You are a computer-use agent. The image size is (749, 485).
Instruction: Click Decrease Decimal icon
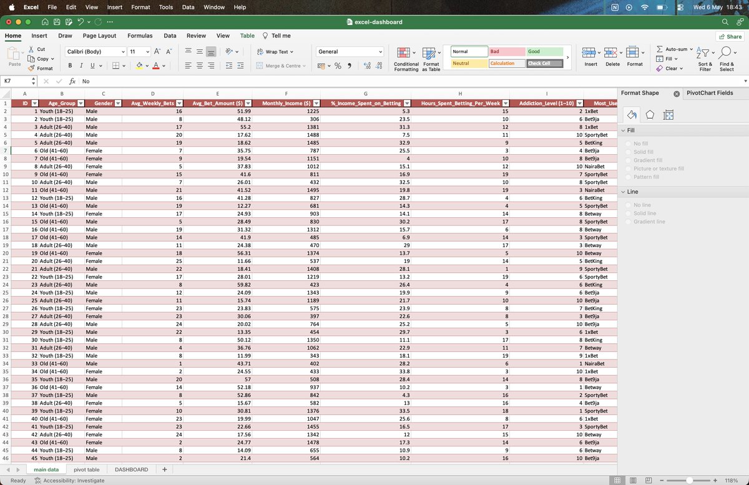(x=379, y=66)
